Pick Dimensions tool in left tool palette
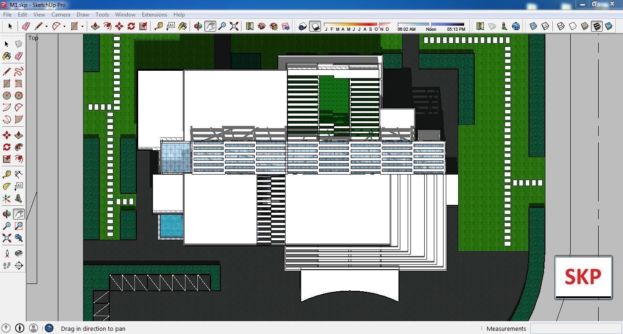The image size is (623, 334). pyautogui.click(x=18, y=175)
